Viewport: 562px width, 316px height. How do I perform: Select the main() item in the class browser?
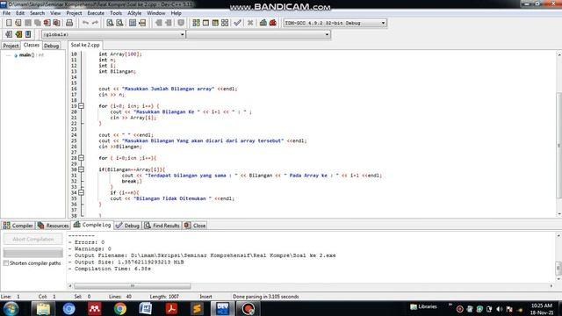tap(32, 55)
